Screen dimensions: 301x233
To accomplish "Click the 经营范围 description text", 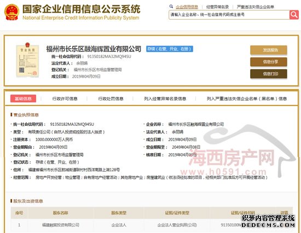I will pyautogui.click(x=152, y=178).
